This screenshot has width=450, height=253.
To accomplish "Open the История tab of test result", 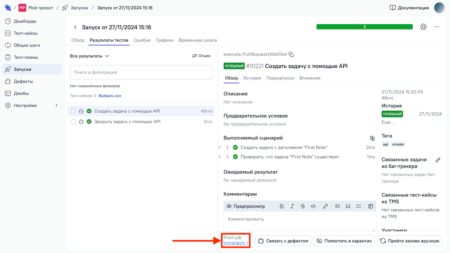I will 252,78.
